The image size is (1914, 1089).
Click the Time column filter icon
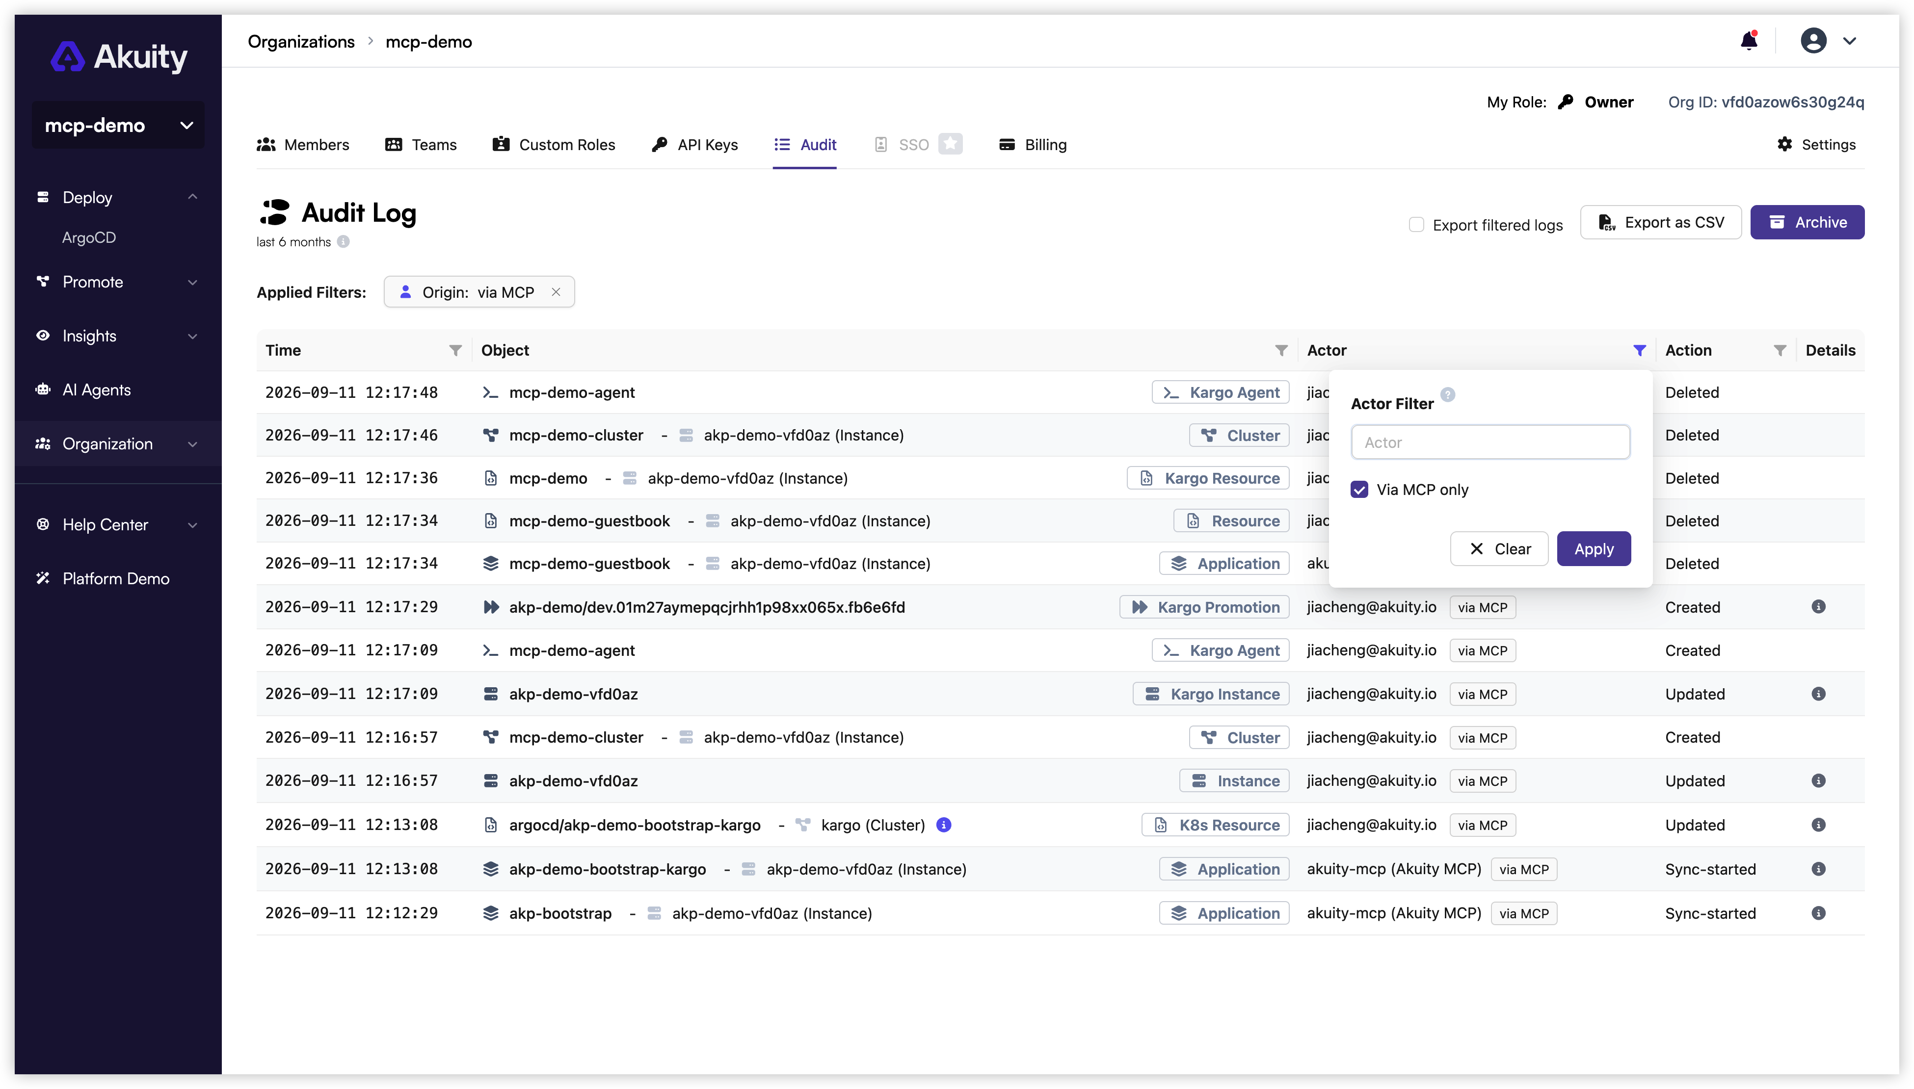455,350
